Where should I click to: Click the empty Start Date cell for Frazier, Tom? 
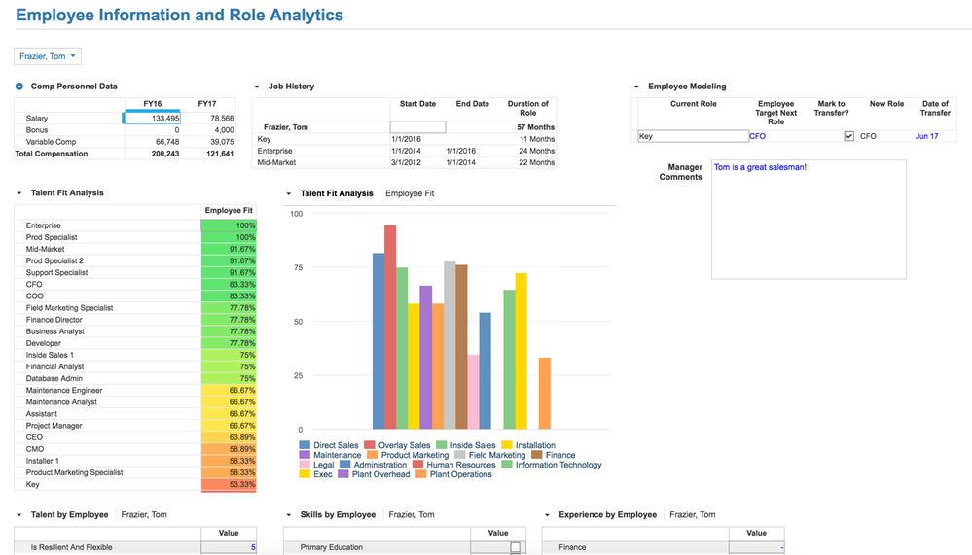click(417, 127)
